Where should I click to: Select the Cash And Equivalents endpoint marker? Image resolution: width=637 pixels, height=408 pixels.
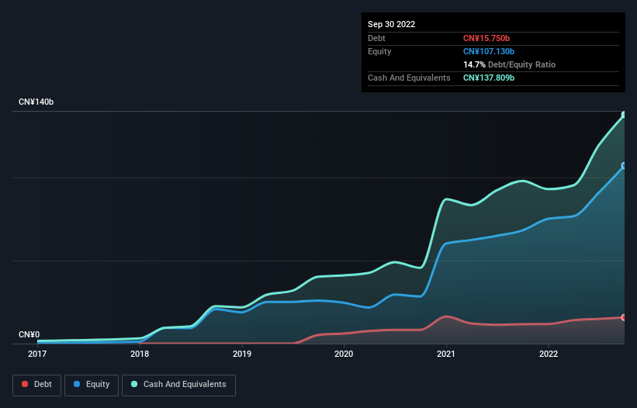[624, 115]
